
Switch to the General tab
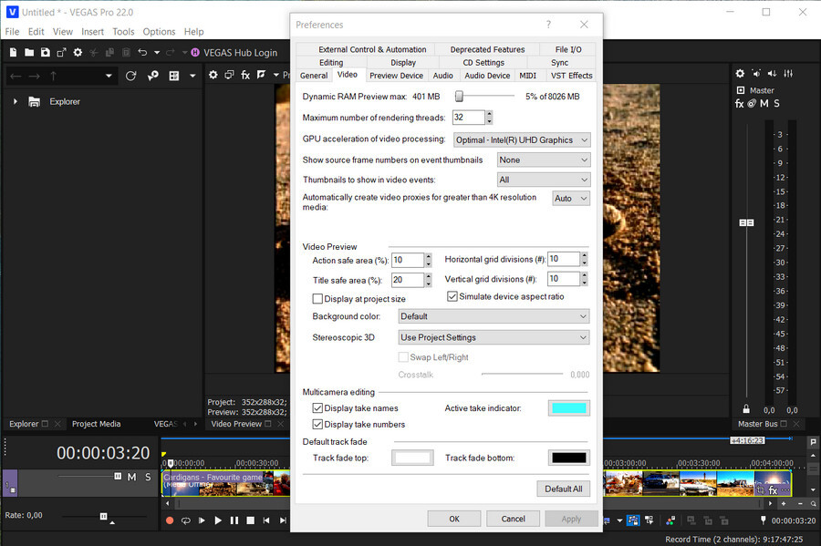(x=314, y=76)
